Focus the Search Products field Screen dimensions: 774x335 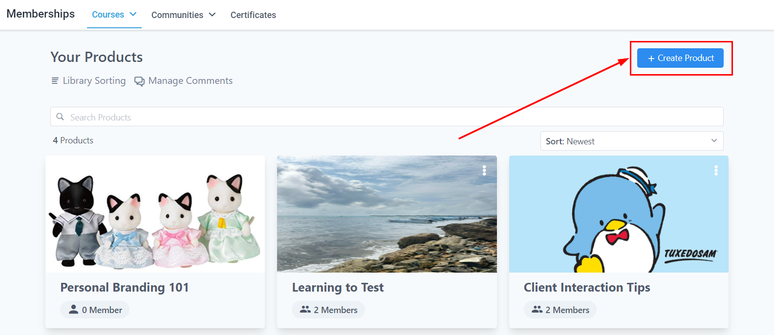pos(386,117)
